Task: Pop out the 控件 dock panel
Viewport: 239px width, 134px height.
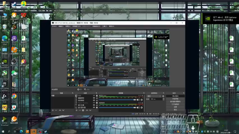Action: tap(184, 93)
